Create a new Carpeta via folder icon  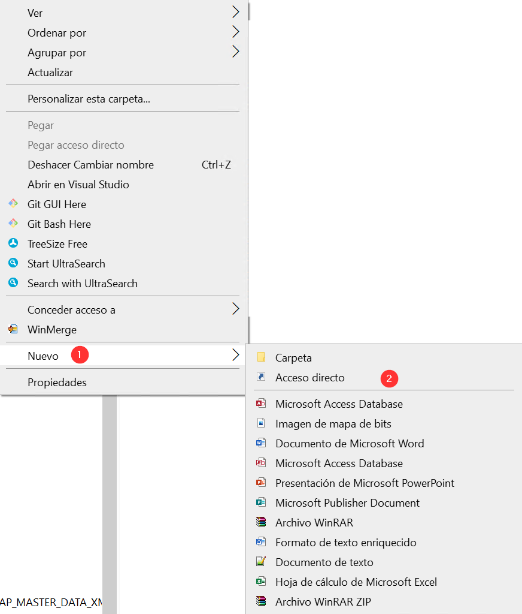(x=261, y=357)
